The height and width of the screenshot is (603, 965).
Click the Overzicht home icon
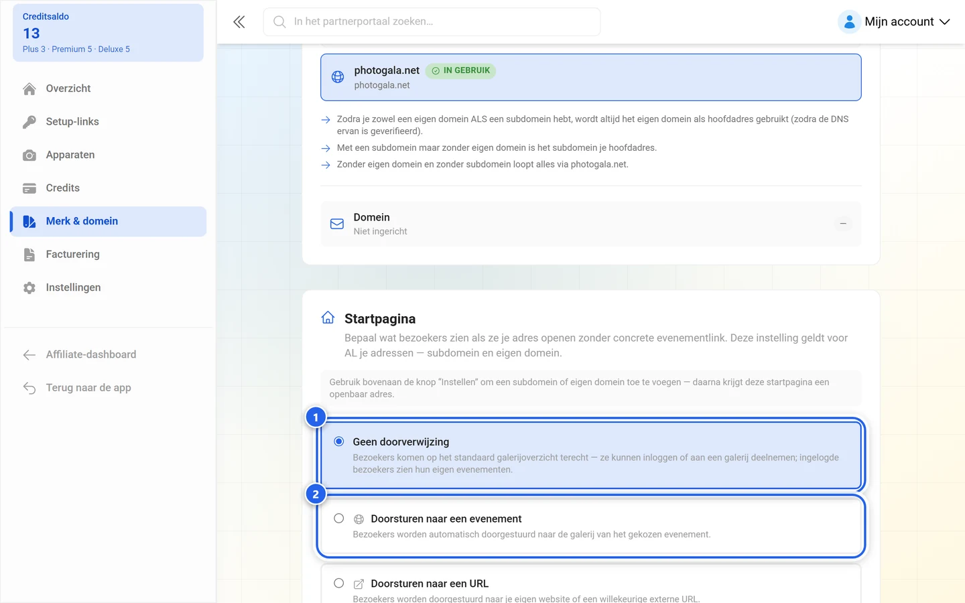click(x=29, y=89)
